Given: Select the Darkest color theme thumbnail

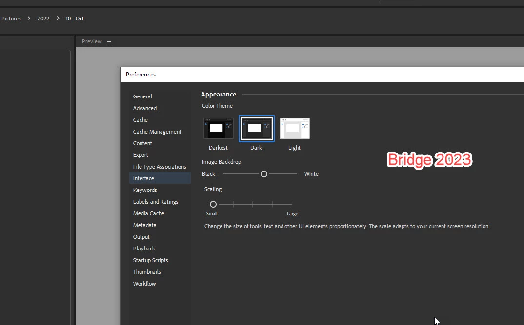Looking at the screenshot, I should [x=219, y=129].
